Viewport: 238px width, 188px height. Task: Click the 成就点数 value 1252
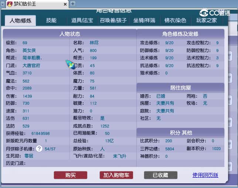pyautogui.click(x=105, y=126)
